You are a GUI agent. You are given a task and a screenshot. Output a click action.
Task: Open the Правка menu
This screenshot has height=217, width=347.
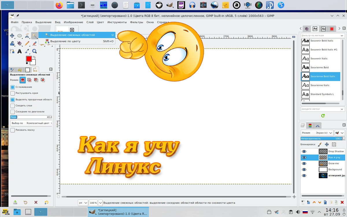(27, 22)
